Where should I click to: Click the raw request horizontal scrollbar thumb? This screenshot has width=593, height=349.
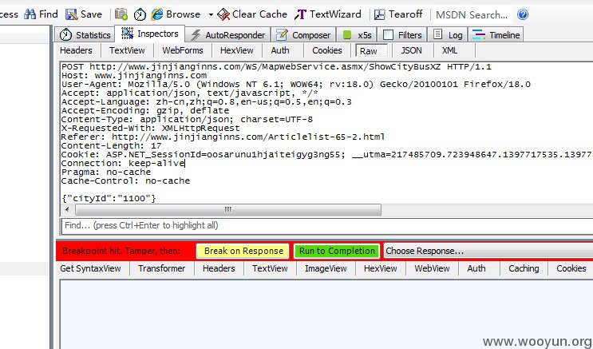point(228,209)
